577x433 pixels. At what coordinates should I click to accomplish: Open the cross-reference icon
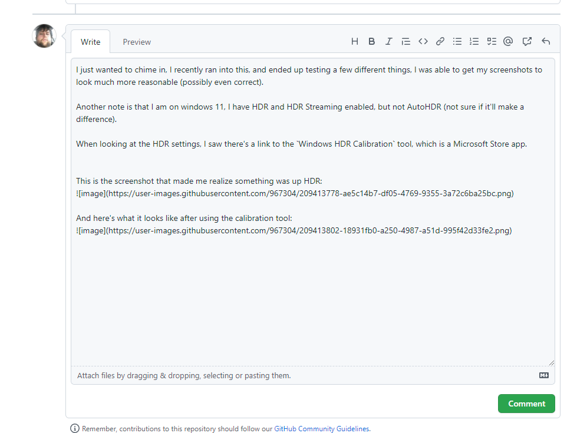tap(526, 41)
